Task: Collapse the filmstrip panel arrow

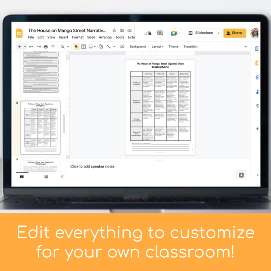Action: point(62,177)
